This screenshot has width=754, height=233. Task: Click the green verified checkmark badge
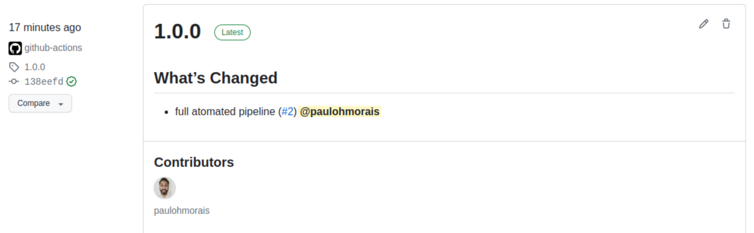(71, 81)
